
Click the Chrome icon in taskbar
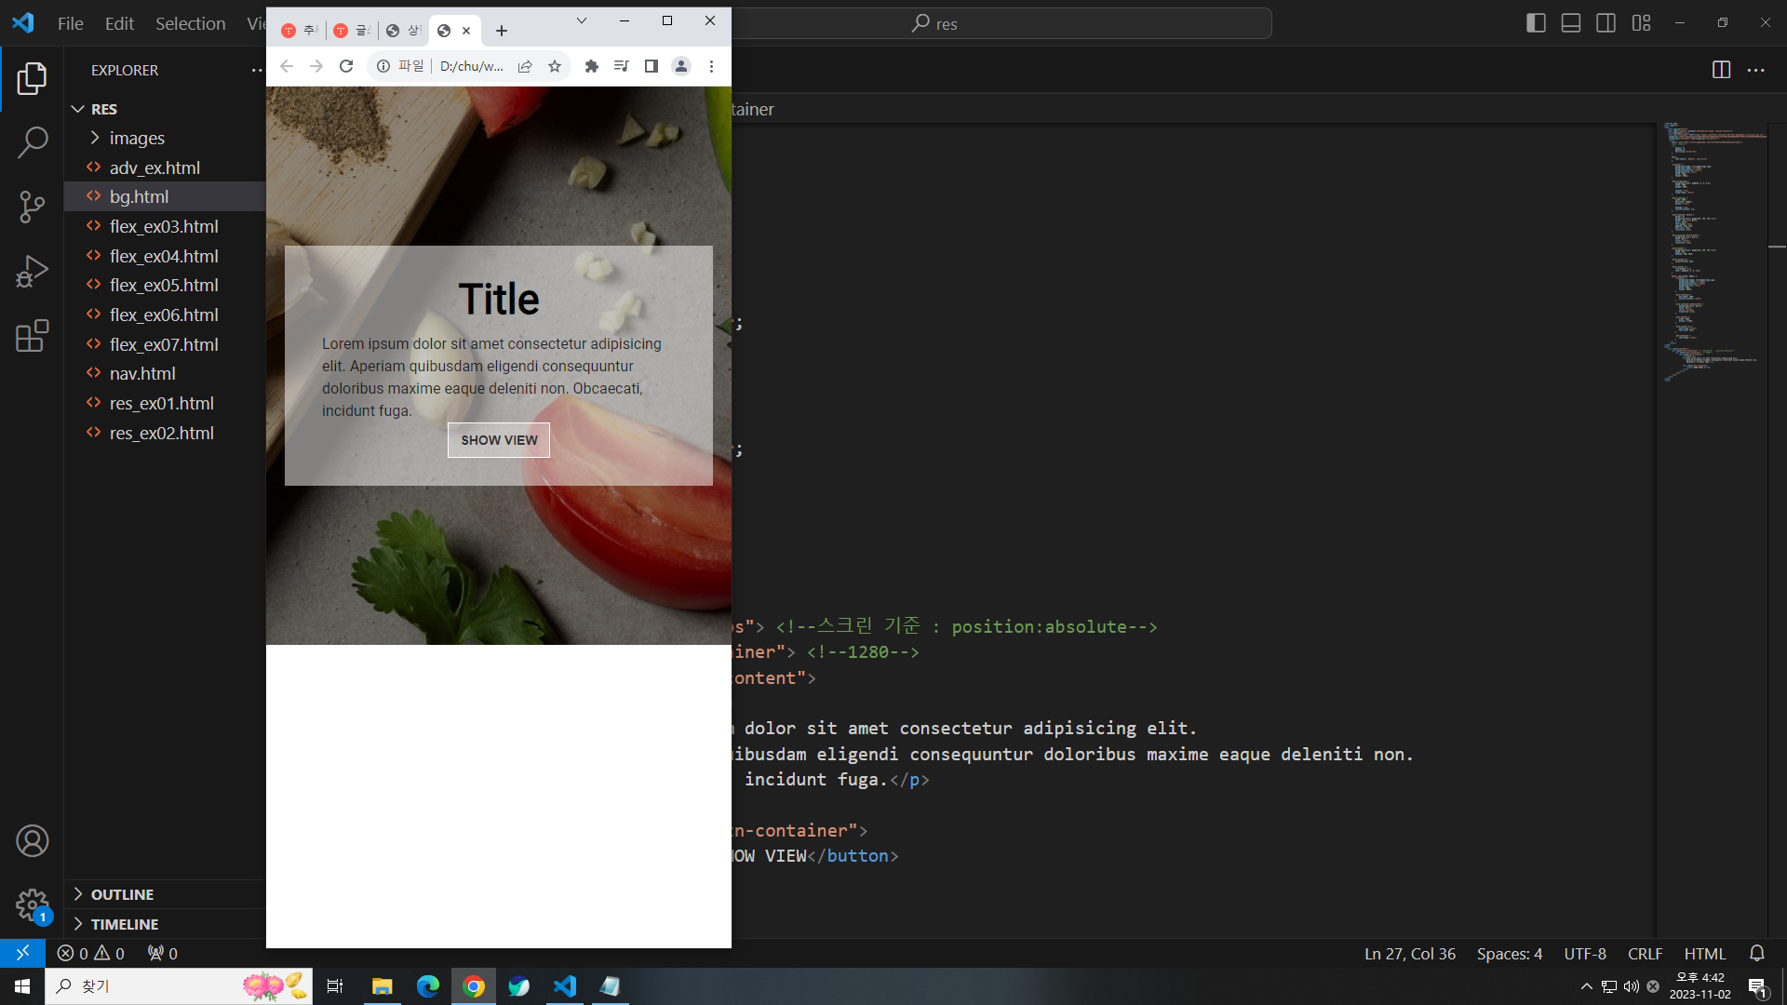tap(474, 986)
